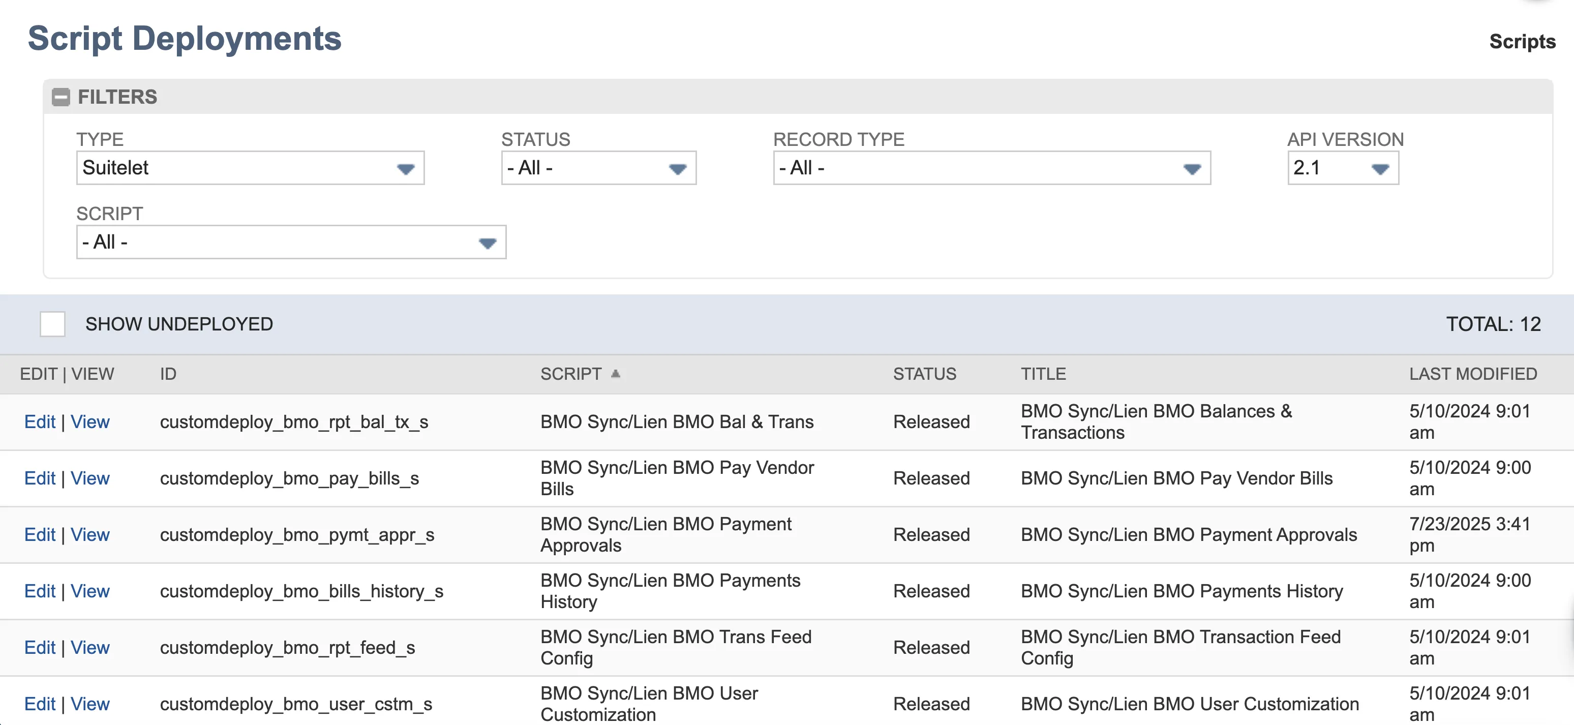Enable the SHOW UNDEPLOYED checkbox
Screen dimensions: 1574x725
point(52,324)
